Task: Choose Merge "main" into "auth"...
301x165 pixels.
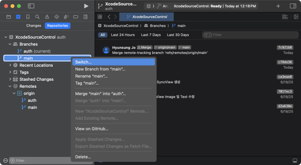Action: coord(114,94)
